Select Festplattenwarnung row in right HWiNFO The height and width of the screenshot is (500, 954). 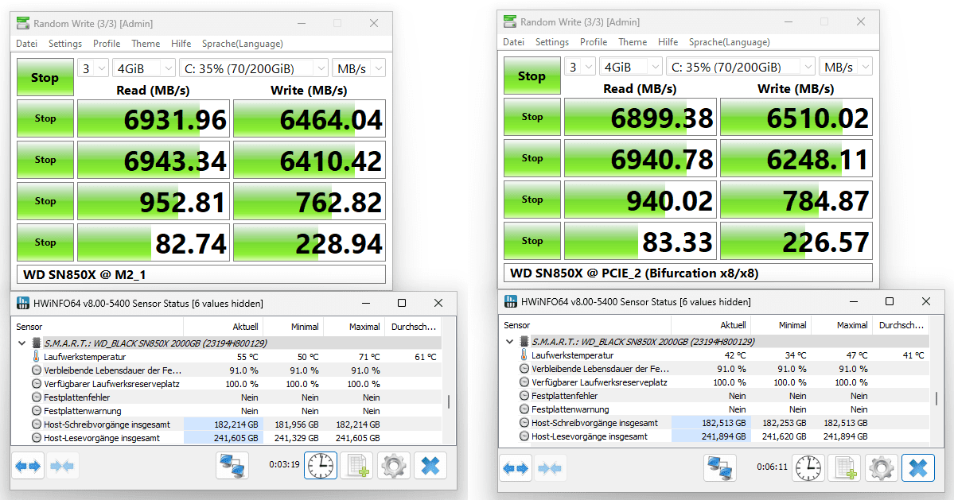tap(715, 409)
